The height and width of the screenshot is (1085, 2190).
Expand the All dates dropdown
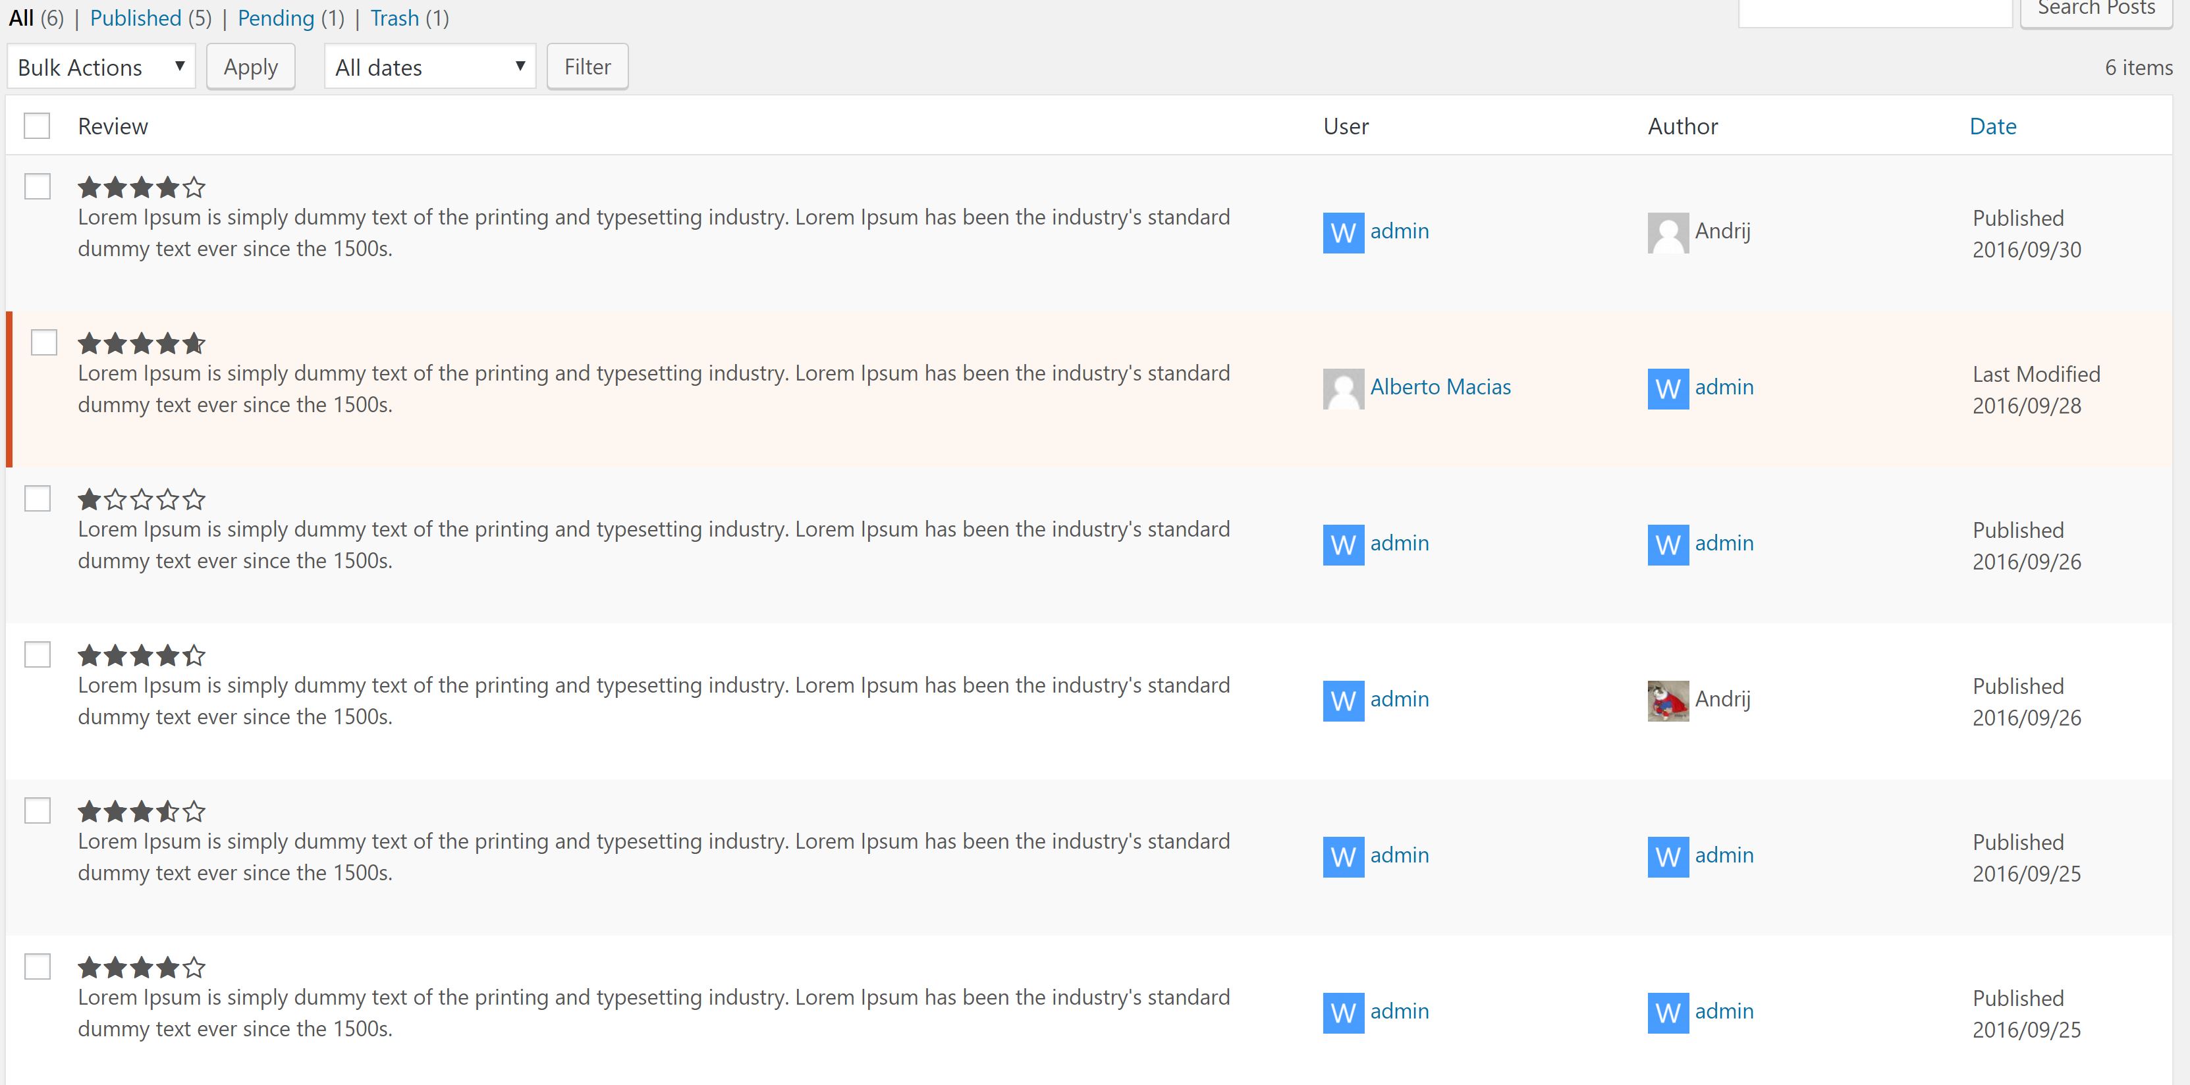click(x=429, y=67)
